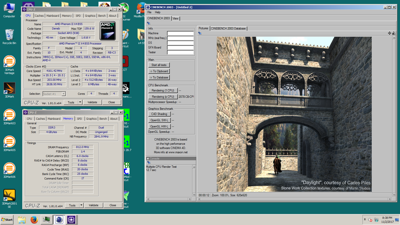Click the pin icon in the Console panel

148,162
